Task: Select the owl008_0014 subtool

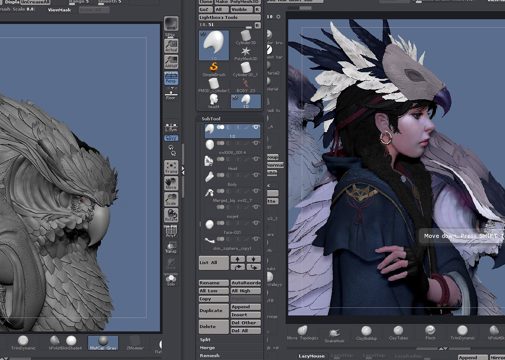Action: (x=232, y=147)
